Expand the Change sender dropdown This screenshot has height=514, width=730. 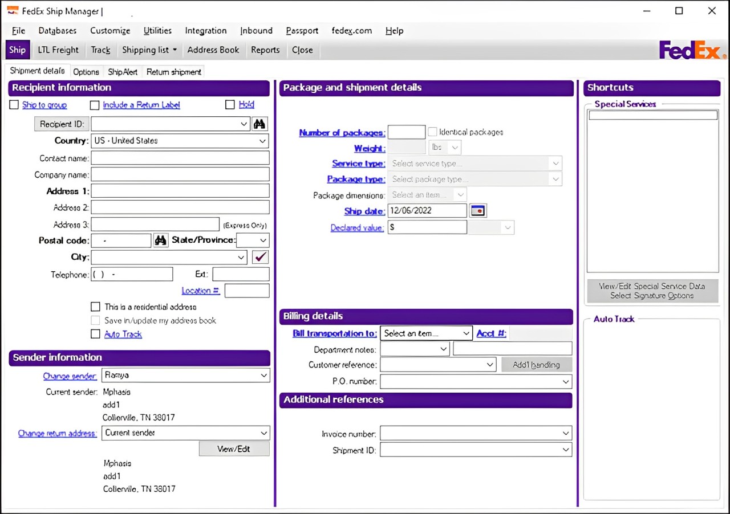coord(263,376)
